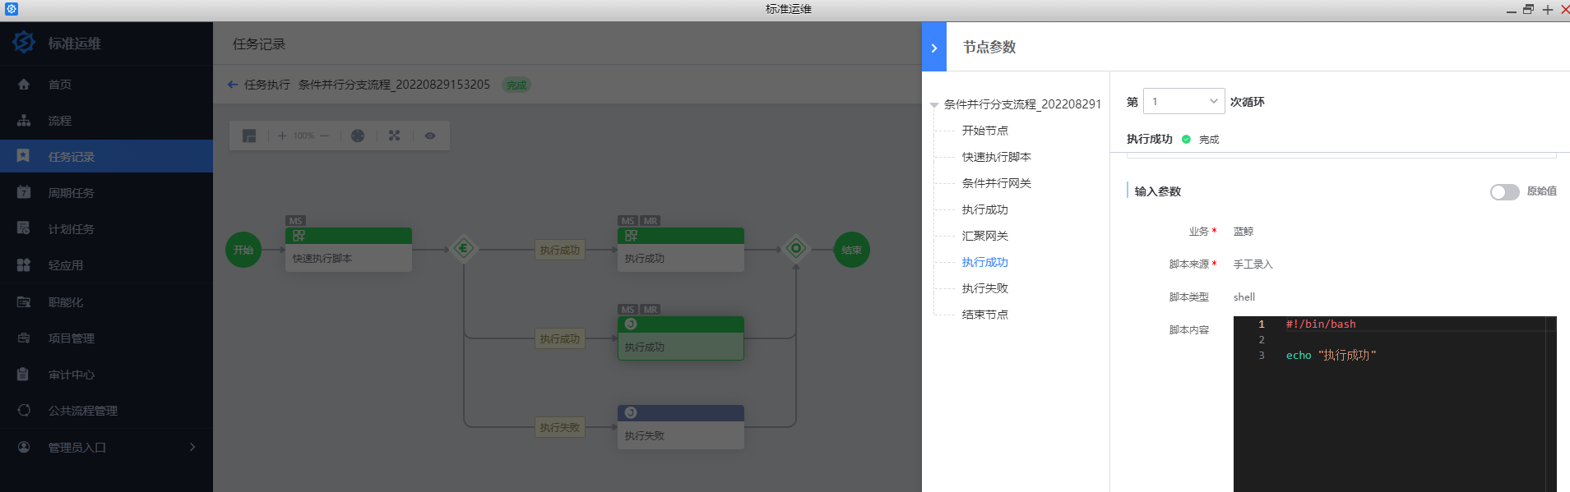
Task: Select 条件并行网关 in the node tree
Action: point(997,183)
